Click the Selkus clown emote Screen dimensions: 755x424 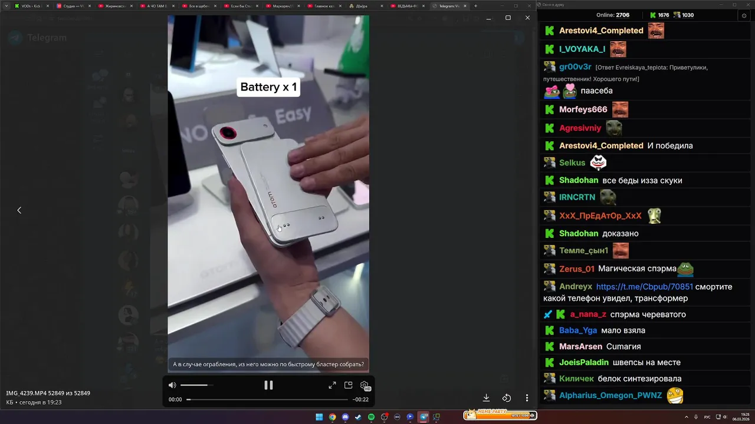pyautogui.click(x=598, y=163)
